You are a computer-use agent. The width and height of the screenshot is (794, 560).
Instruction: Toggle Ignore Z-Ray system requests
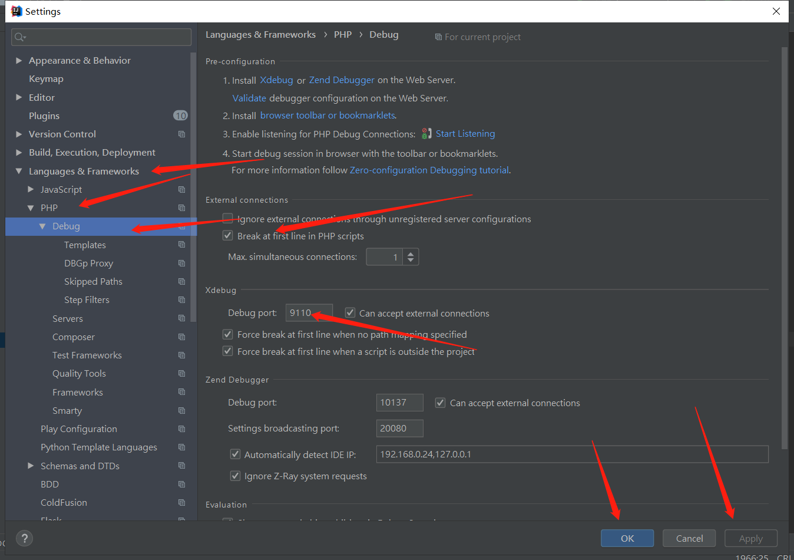pos(235,475)
